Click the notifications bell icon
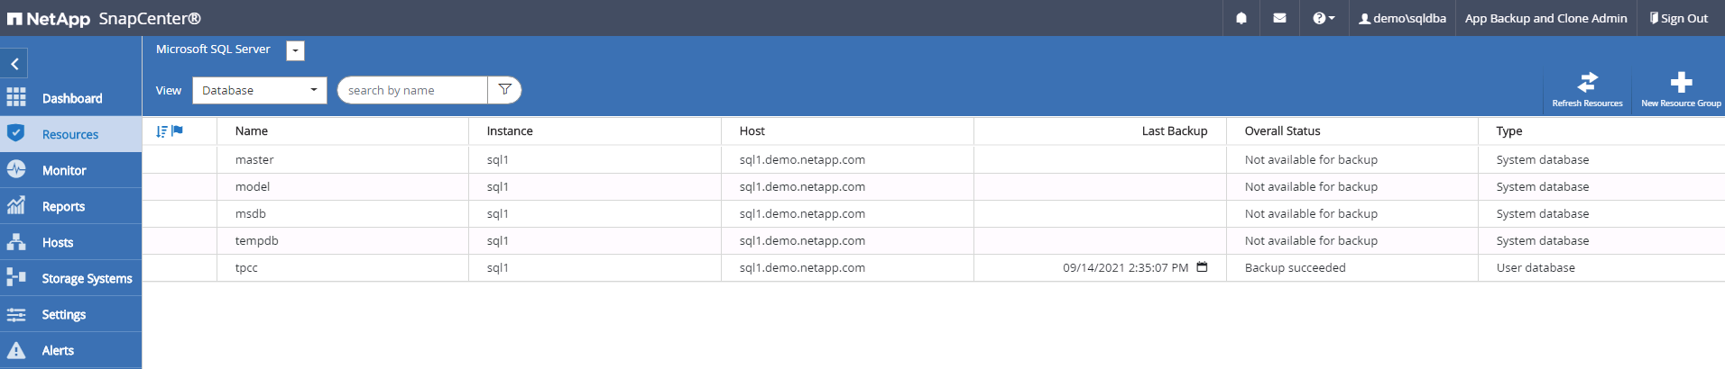 [x=1241, y=18]
